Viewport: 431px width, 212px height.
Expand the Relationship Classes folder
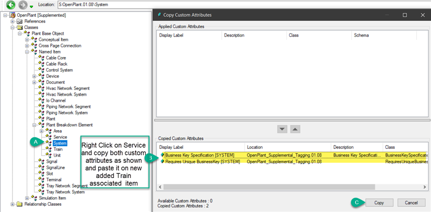12,204
